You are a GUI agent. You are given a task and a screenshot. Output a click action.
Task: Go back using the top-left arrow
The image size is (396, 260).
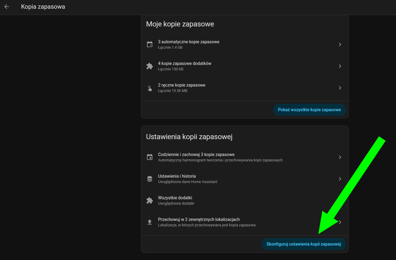point(7,7)
